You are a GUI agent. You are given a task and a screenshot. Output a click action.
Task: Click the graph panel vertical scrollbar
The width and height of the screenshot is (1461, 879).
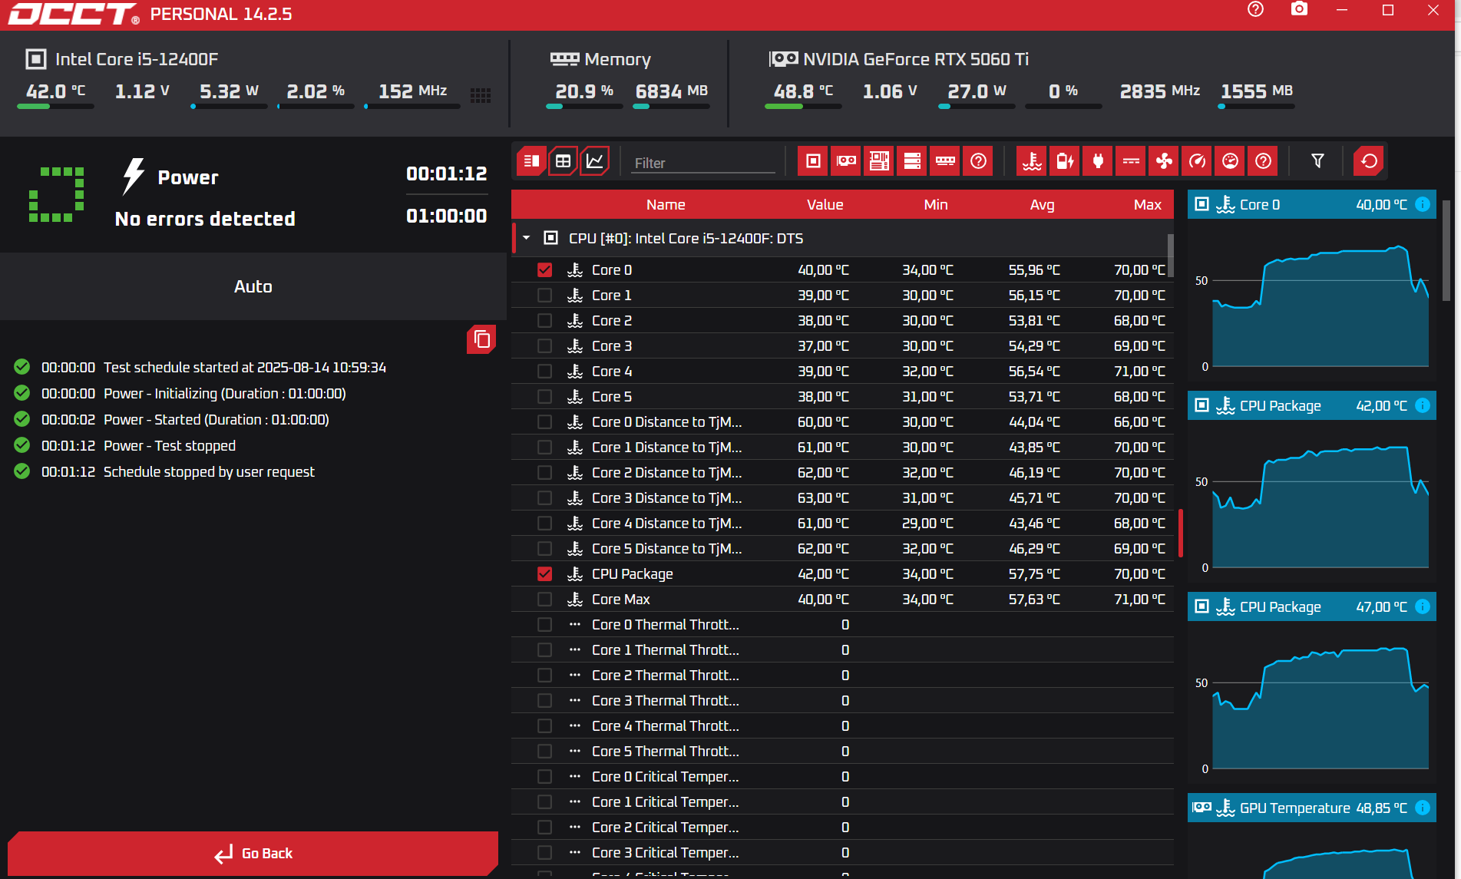(x=1446, y=249)
